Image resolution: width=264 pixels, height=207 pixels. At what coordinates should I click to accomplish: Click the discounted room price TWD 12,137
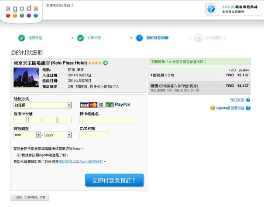237,75
